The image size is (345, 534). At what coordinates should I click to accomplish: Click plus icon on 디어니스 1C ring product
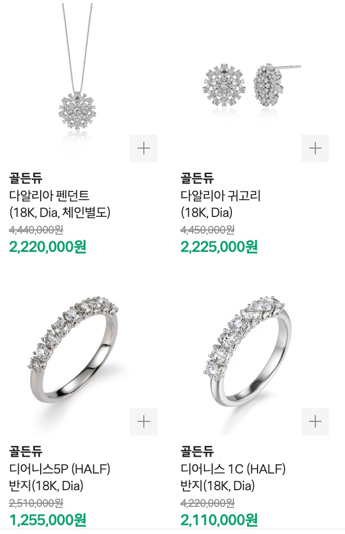[315, 421]
